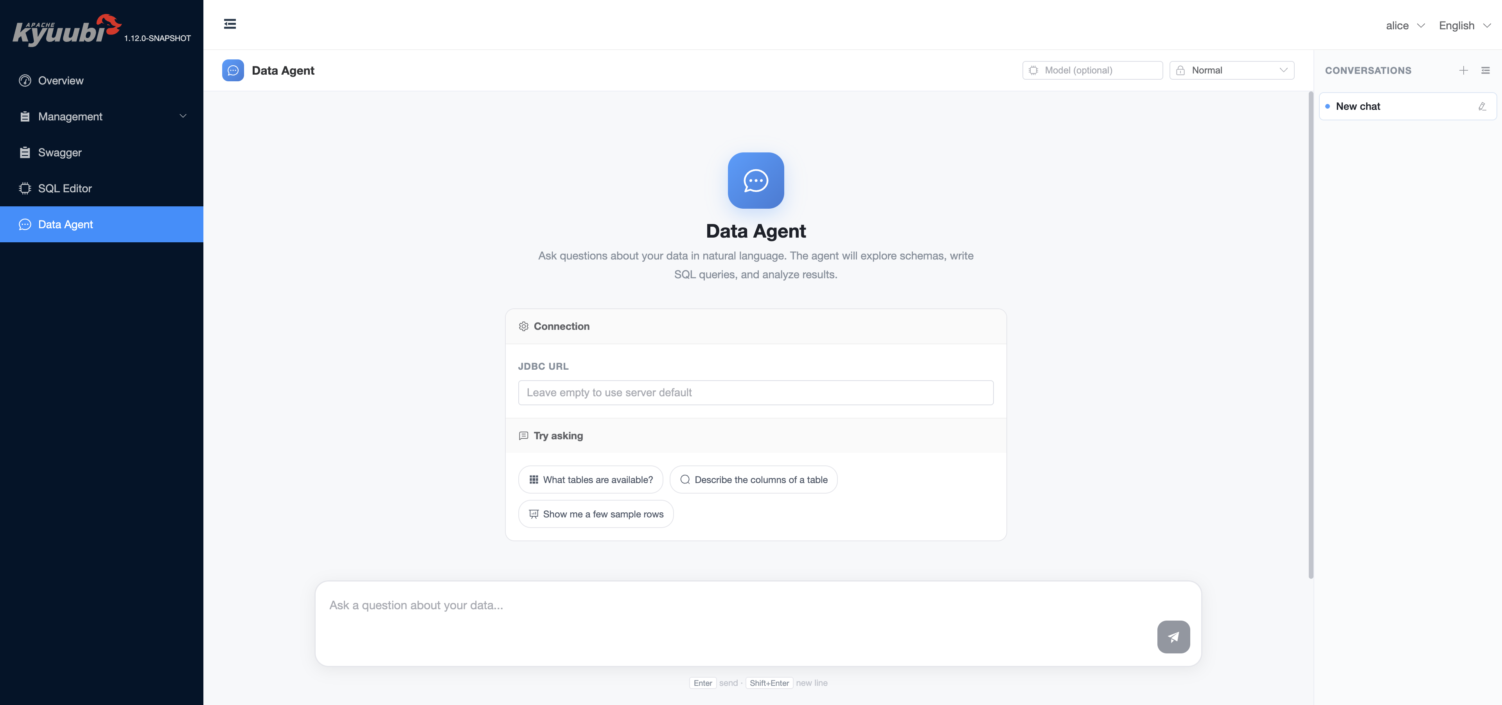This screenshot has height=705, width=1502.
Task: Click the large Data Agent chat icon
Action: [x=756, y=181]
